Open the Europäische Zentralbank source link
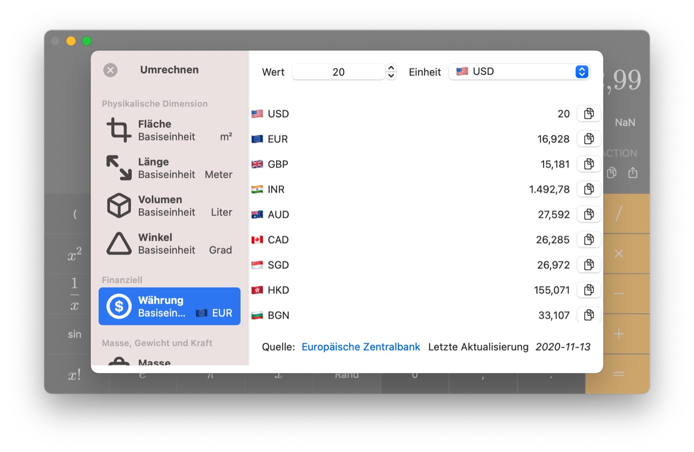This screenshot has width=694, height=452. click(361, 347)
